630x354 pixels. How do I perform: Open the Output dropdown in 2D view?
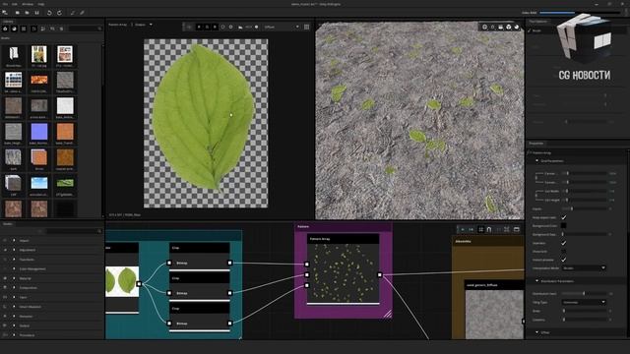pyautogui.click(x=144, y=25)
